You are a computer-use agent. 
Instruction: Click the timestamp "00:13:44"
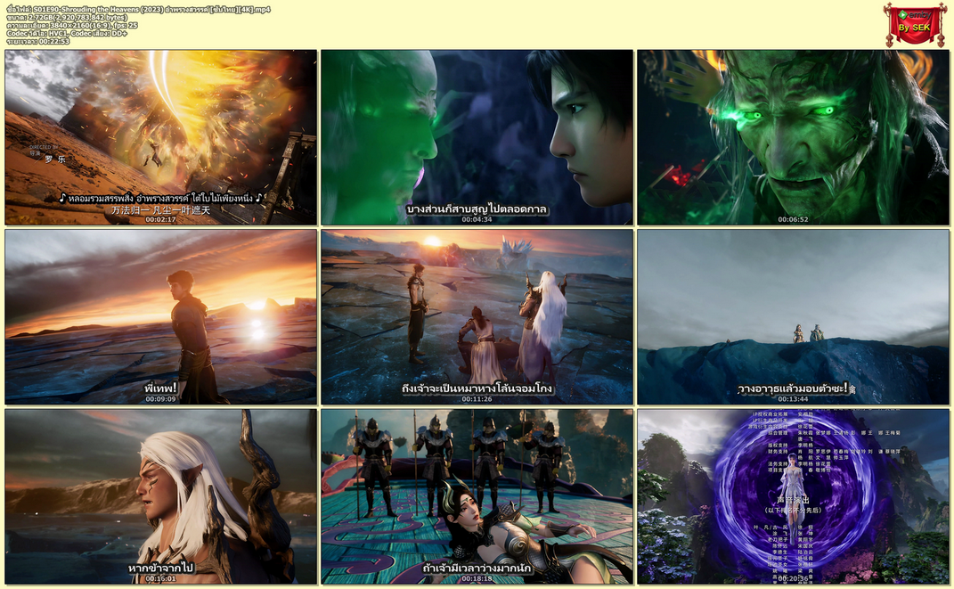pyautogui.click(x=794, y=399)
